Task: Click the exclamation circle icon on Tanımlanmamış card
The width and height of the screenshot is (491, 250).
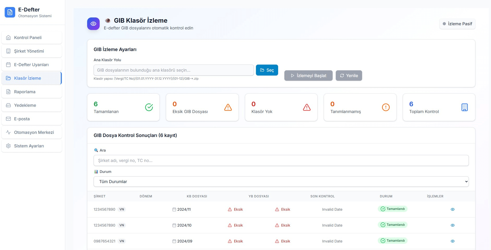Action: 386,107
